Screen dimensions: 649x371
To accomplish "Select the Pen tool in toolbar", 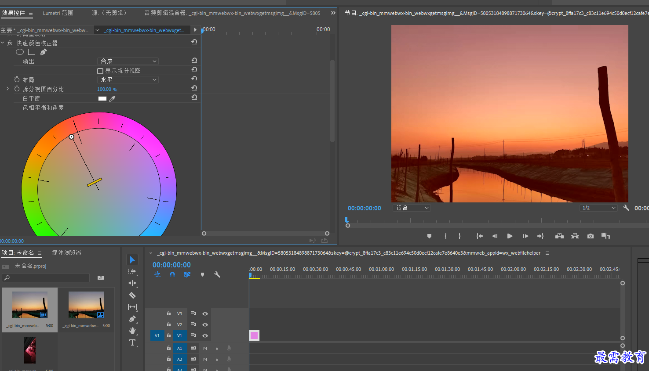I will click(132, 319).
